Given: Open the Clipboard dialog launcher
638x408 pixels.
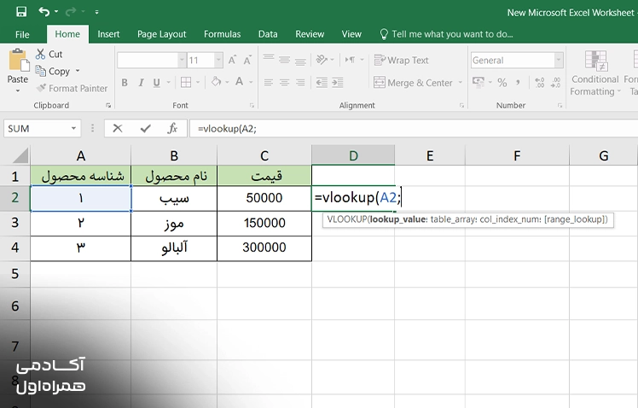Looking at the screenshot, I should (108, 106).
